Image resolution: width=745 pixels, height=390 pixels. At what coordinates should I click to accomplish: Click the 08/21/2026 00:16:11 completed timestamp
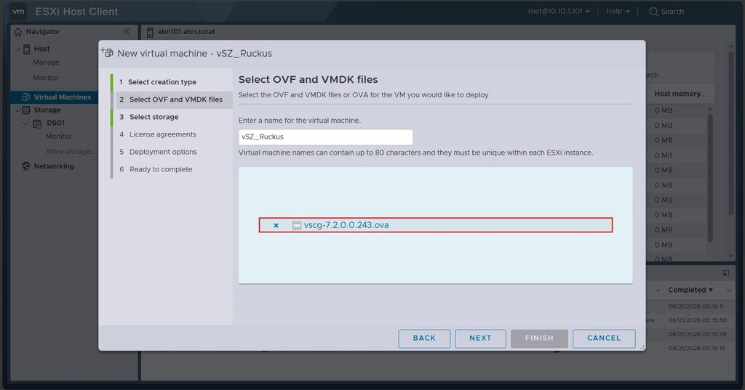point(696,306)
